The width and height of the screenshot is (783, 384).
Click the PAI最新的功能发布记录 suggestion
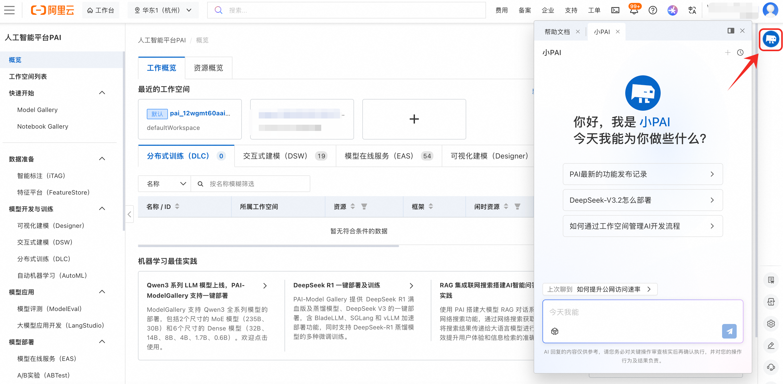point(643,174)
